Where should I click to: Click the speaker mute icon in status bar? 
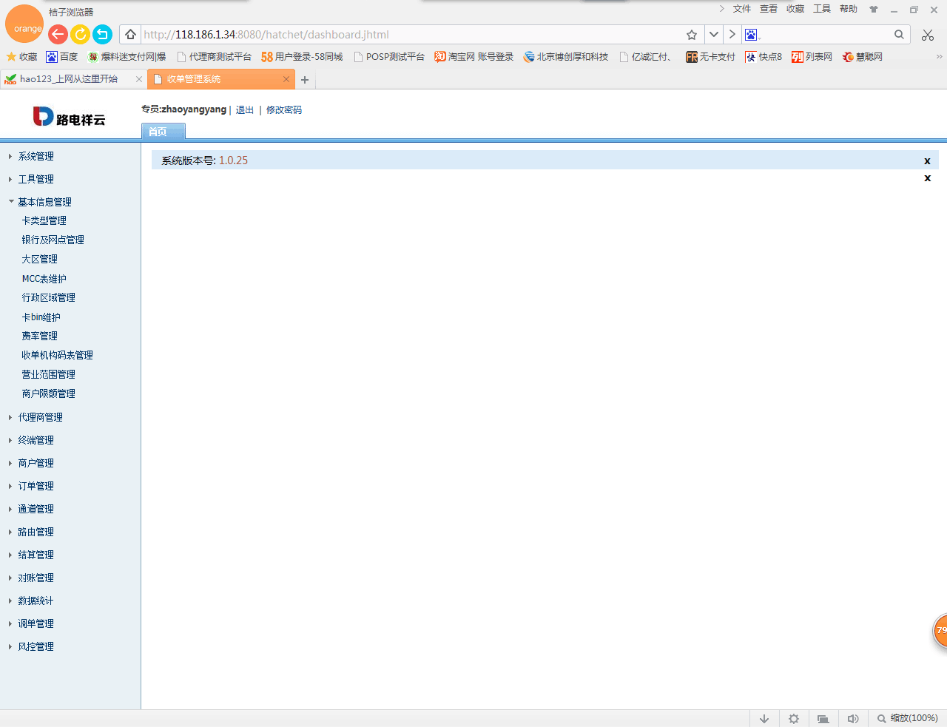(853, 719)
